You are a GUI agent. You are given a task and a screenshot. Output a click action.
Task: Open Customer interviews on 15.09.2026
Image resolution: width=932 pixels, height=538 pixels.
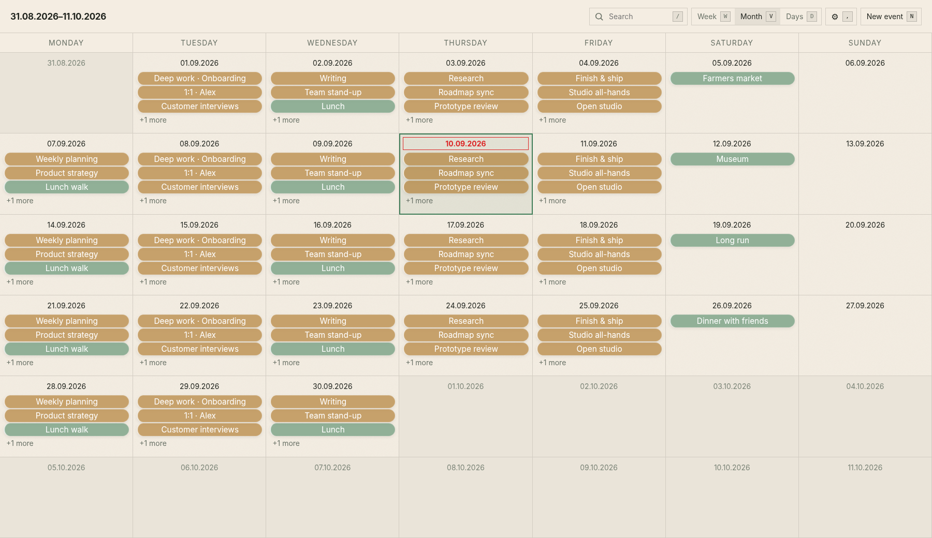coord(200,268)
